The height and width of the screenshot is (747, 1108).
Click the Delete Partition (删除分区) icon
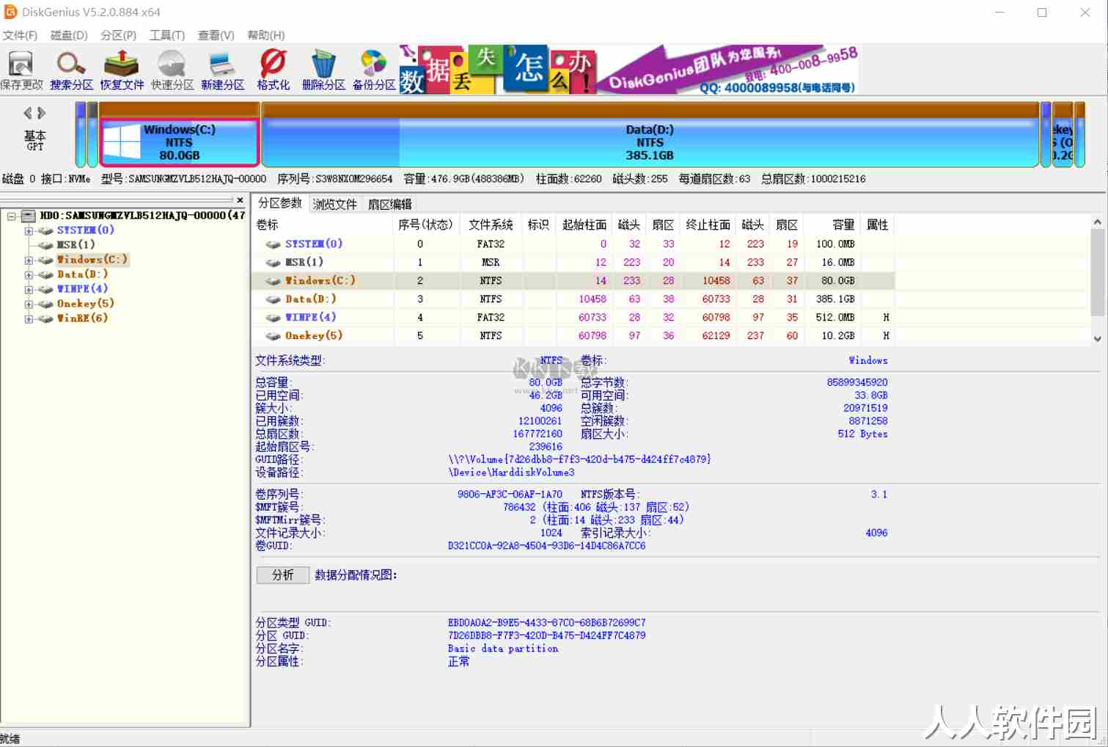[x=323, y=70]
